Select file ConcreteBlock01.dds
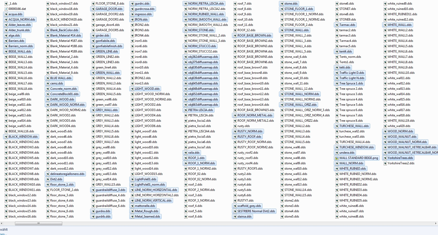 point(62,94)
